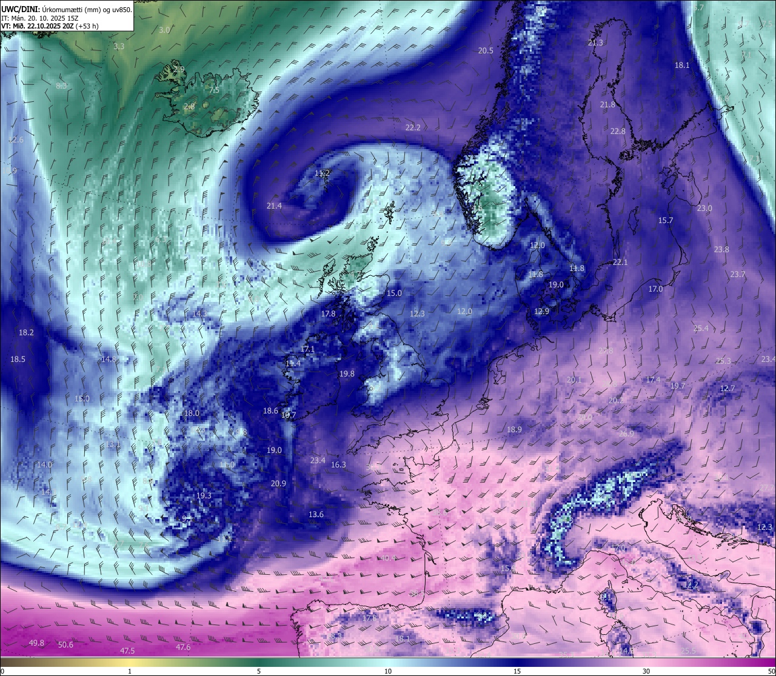Viewport: 776px width, 676px height.
Task: Click the 20.9 value in the Bay of Biscay approach
Action: pyautogui.click(x=278, y=483)
